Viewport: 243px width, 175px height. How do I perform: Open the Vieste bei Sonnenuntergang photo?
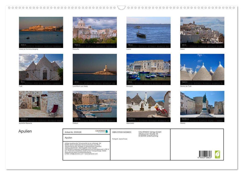(41, 30)
